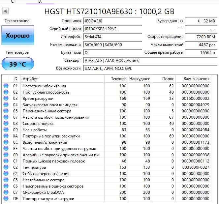Select the Скорость поиска row

107,124
